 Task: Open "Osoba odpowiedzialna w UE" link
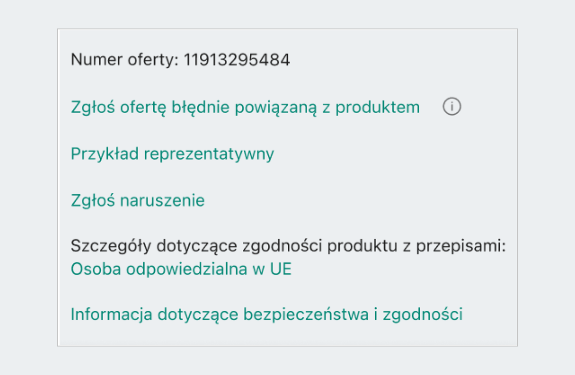(x=181, y=269)
